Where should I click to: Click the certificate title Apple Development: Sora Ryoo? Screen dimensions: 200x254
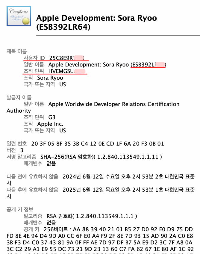96,22
